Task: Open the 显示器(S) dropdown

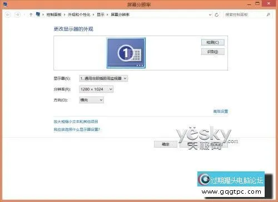Action: (103, 78)
